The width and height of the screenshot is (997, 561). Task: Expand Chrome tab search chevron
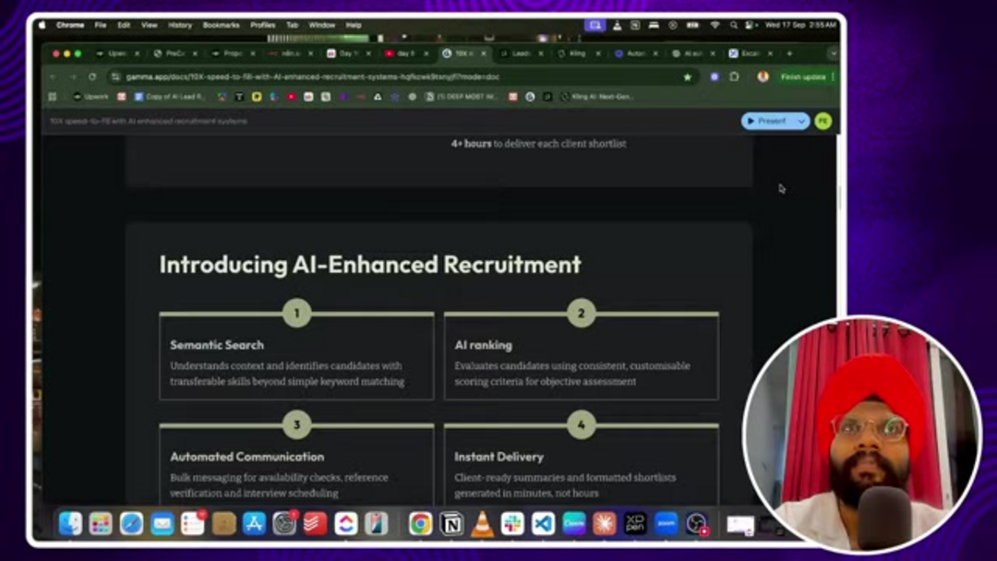coord(833,54)
